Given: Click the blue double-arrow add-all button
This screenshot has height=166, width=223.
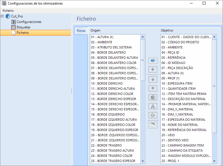Looking at the screenshot, I should coord(153,60).
